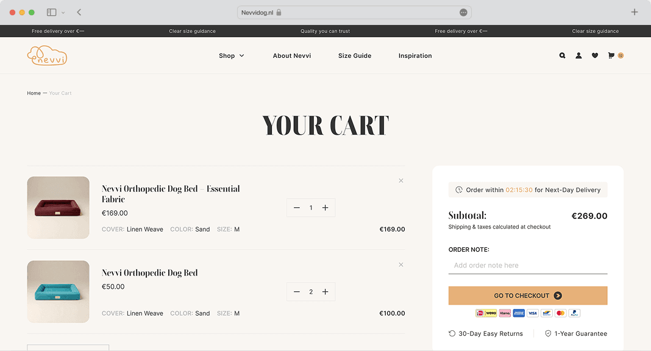Viewport: 651px width, 351px height.
Task: Click the teal dog bed thumbnail
Action: 58,292
